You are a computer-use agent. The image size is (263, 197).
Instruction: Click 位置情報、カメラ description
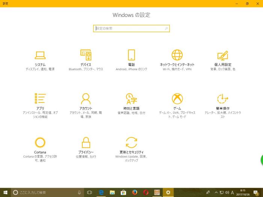click(x=86, y=156)
